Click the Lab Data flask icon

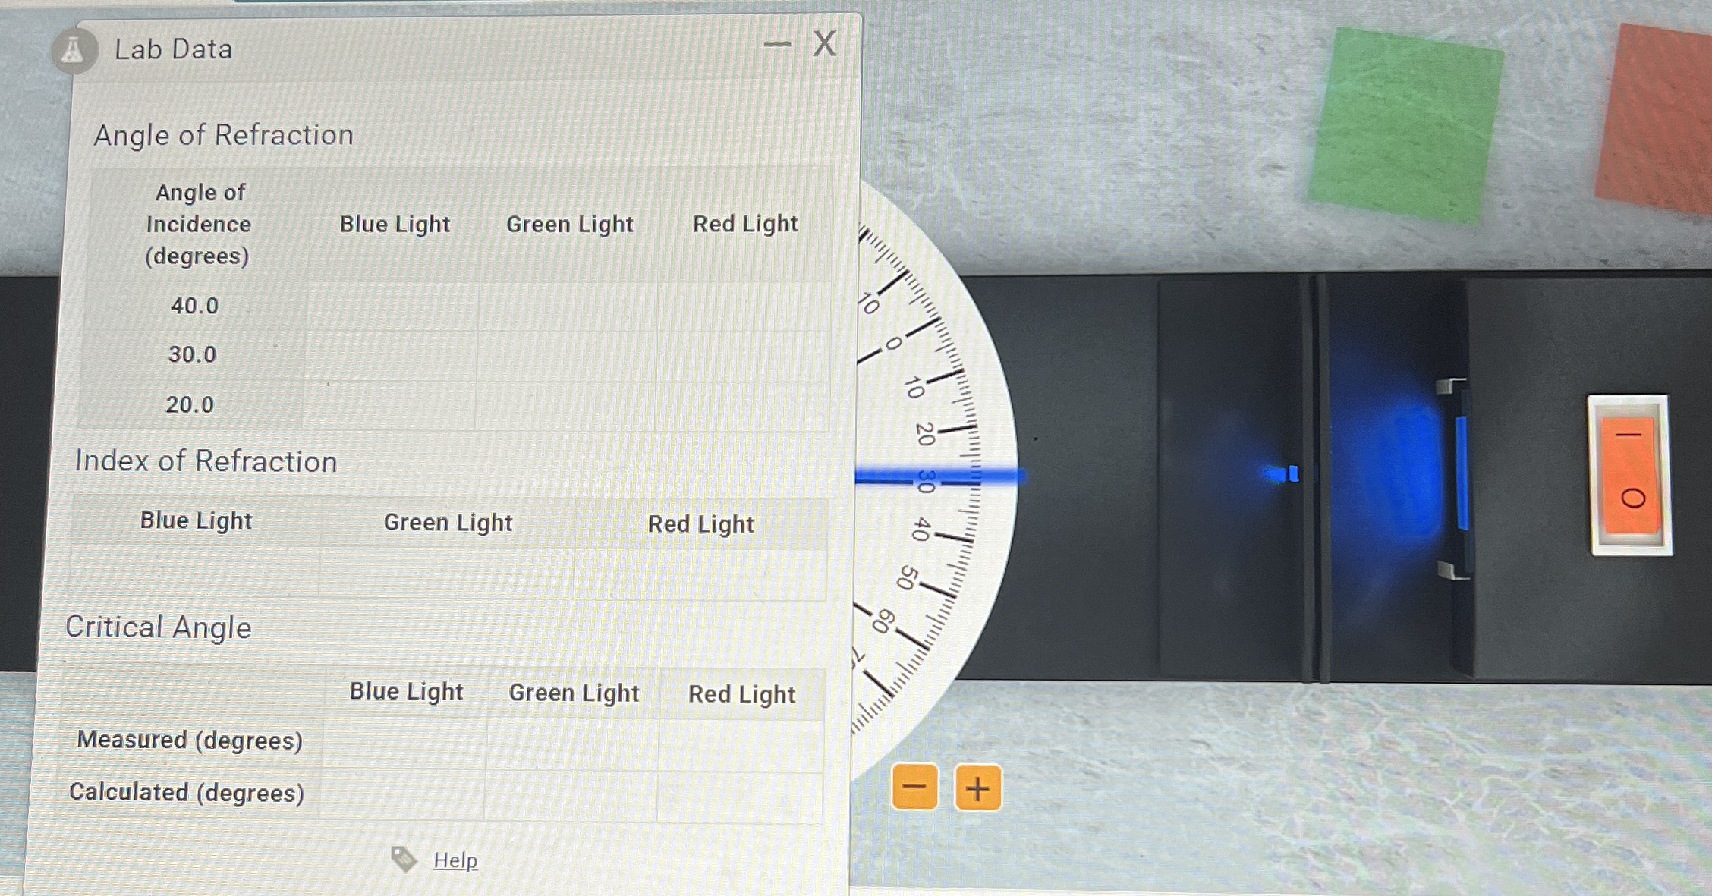click(74, 51)
